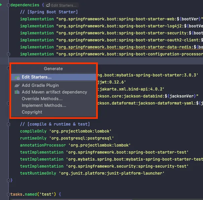Select Edit Starters... in Generate menu

(x=54, y=77)
